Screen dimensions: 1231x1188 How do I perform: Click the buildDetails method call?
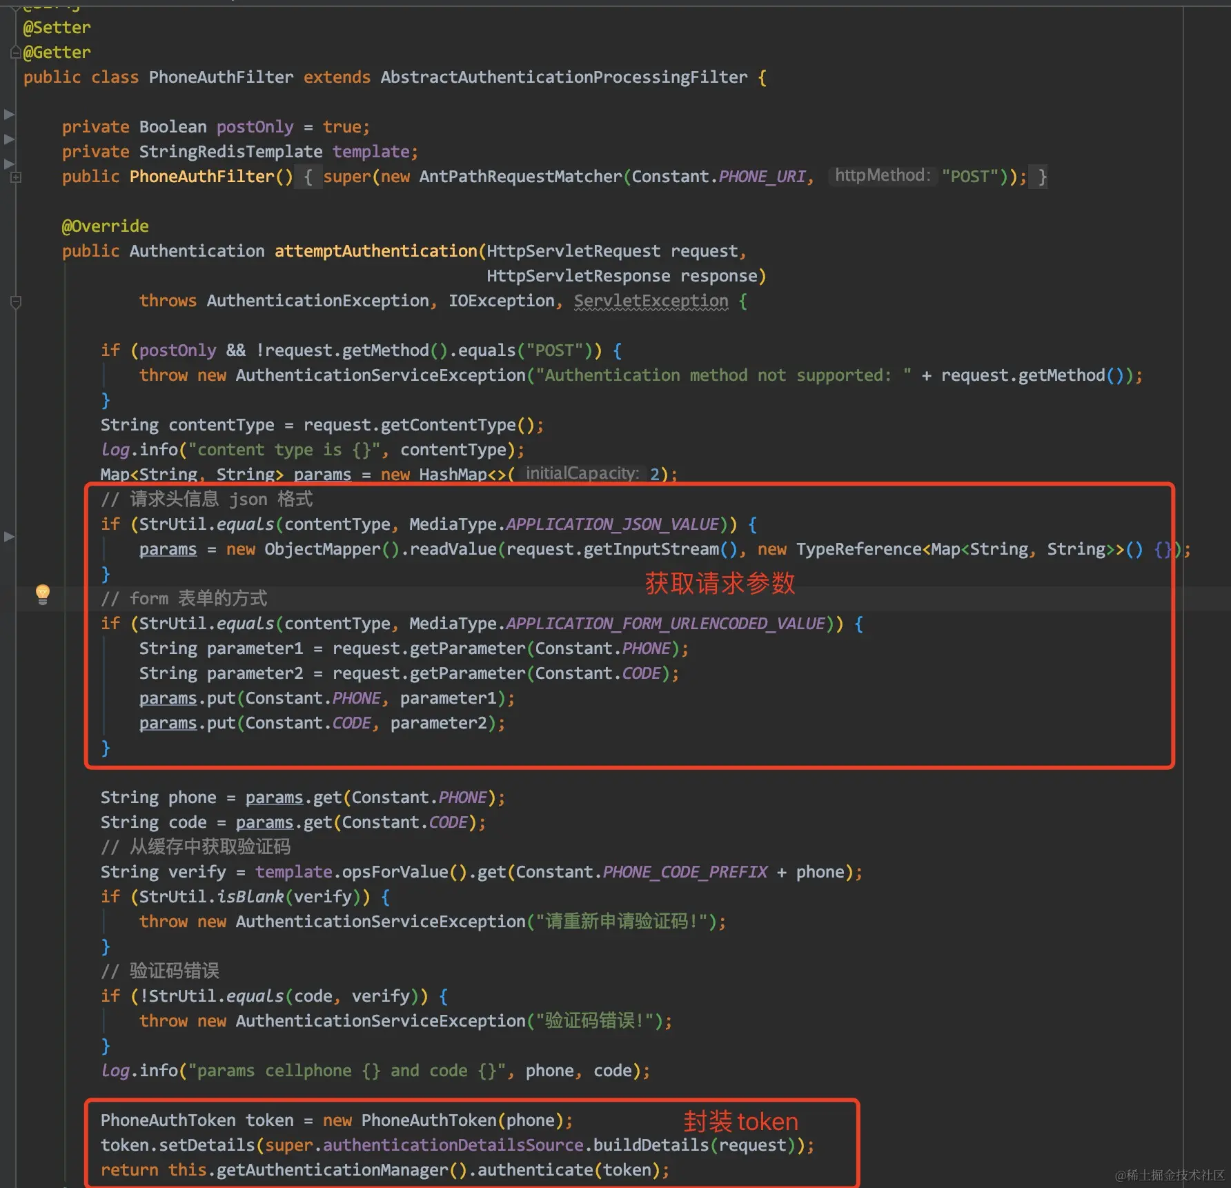pos(651,1145)
